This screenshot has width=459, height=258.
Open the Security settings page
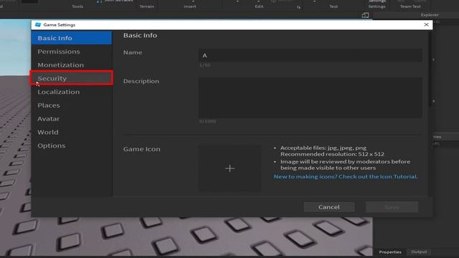tap(72, 78)
